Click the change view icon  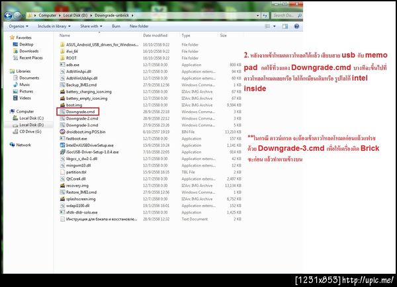point(267,26)
